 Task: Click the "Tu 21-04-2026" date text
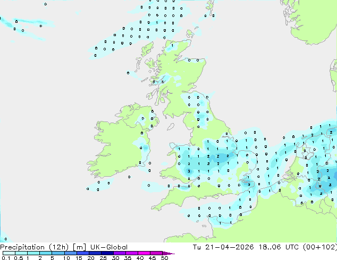(x=223, y=247)
